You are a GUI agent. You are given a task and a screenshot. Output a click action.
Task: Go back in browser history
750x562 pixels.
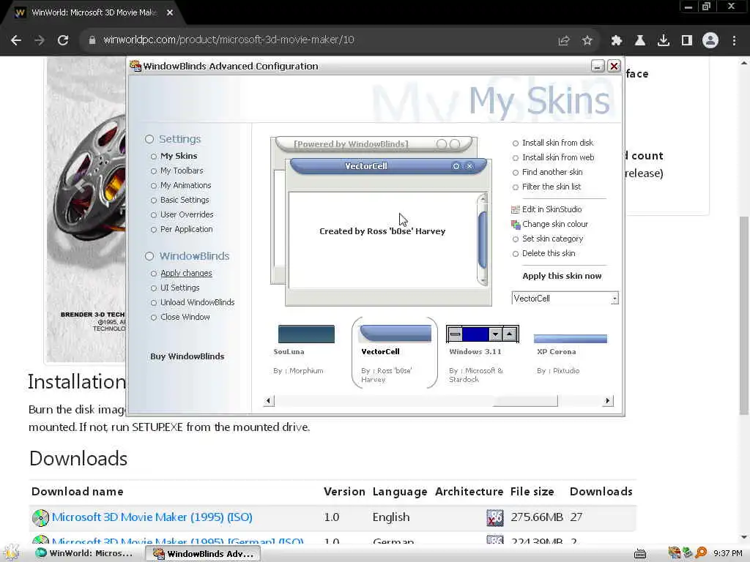point(16,40)
